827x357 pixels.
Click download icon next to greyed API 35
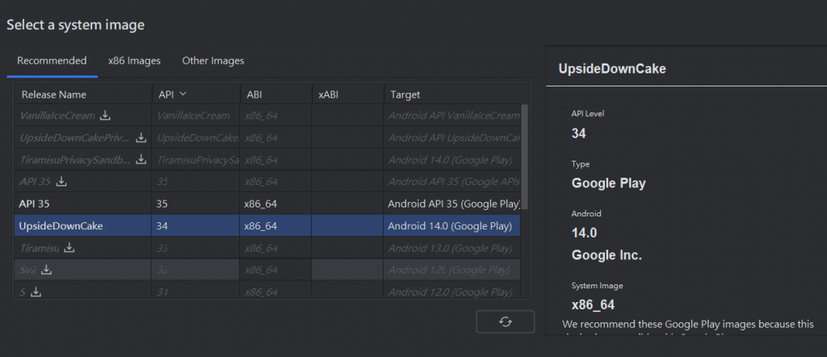coord(62,182)
